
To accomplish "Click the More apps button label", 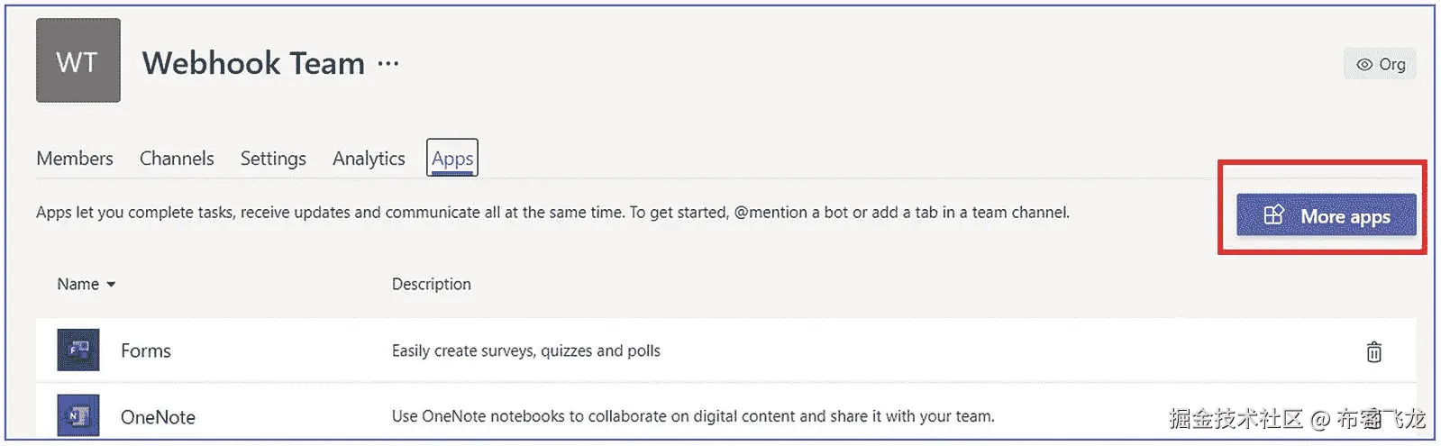I will 1345,216.
